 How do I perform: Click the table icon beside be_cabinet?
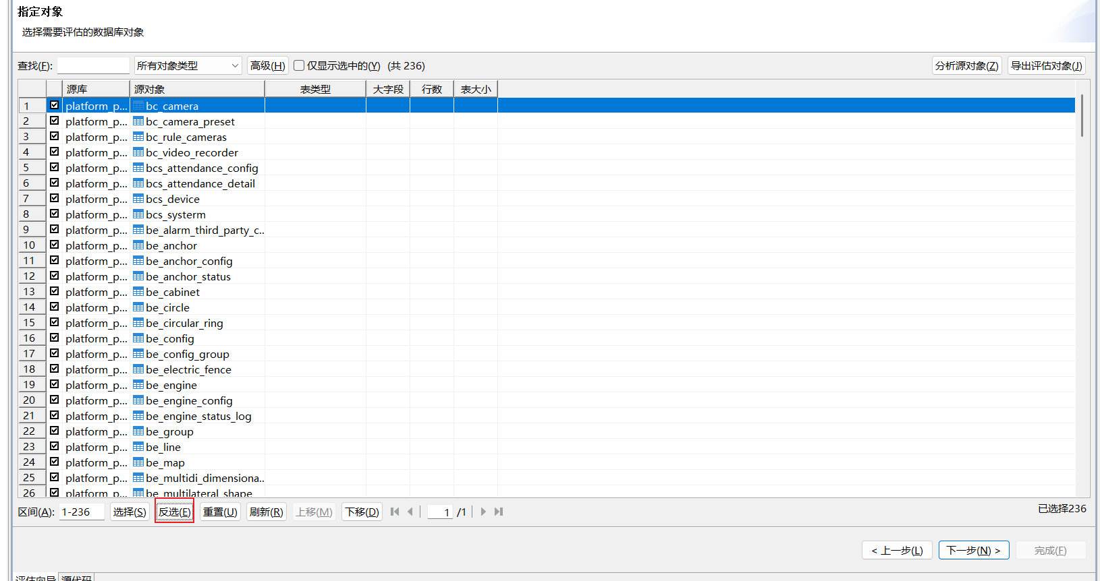138,291
